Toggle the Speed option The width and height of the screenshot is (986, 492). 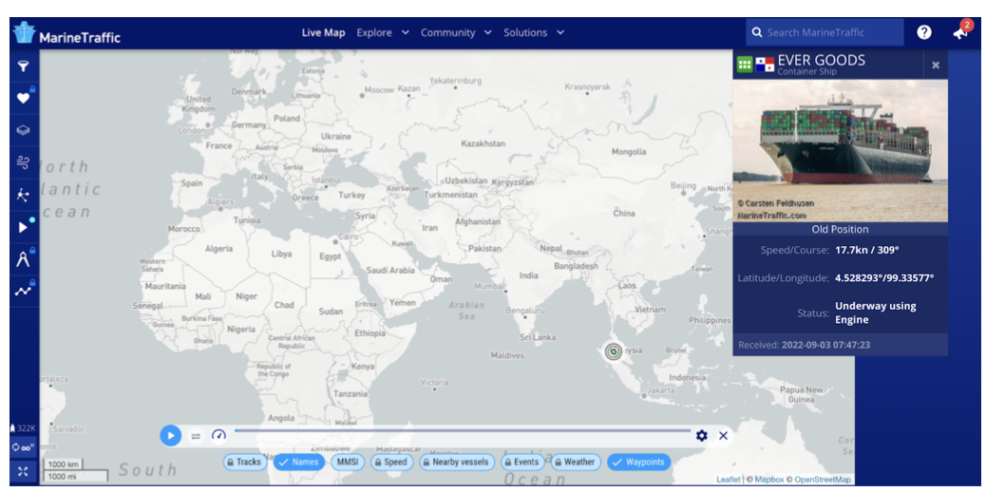pos(391,462)
